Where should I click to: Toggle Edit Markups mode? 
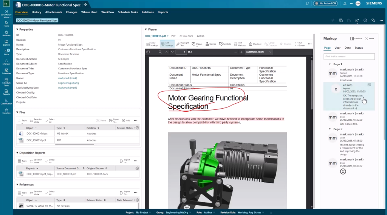[x=167, y=44]
